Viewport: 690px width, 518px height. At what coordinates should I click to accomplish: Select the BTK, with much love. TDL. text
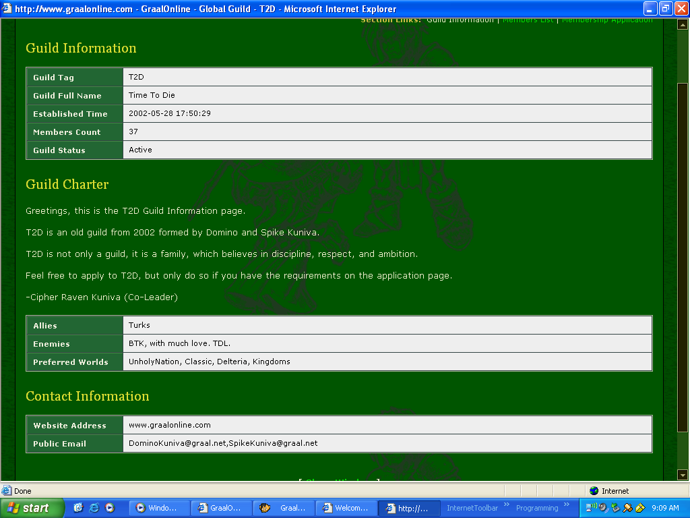point(179,343)
